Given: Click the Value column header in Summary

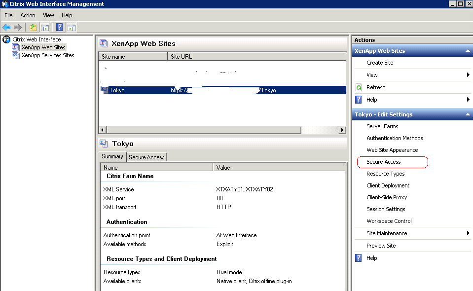Looking at the screenshot, I should (x=279, y=167).
